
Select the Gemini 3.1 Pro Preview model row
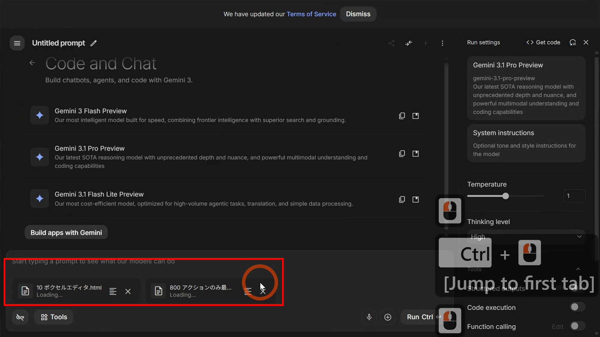tap(226, 157)
